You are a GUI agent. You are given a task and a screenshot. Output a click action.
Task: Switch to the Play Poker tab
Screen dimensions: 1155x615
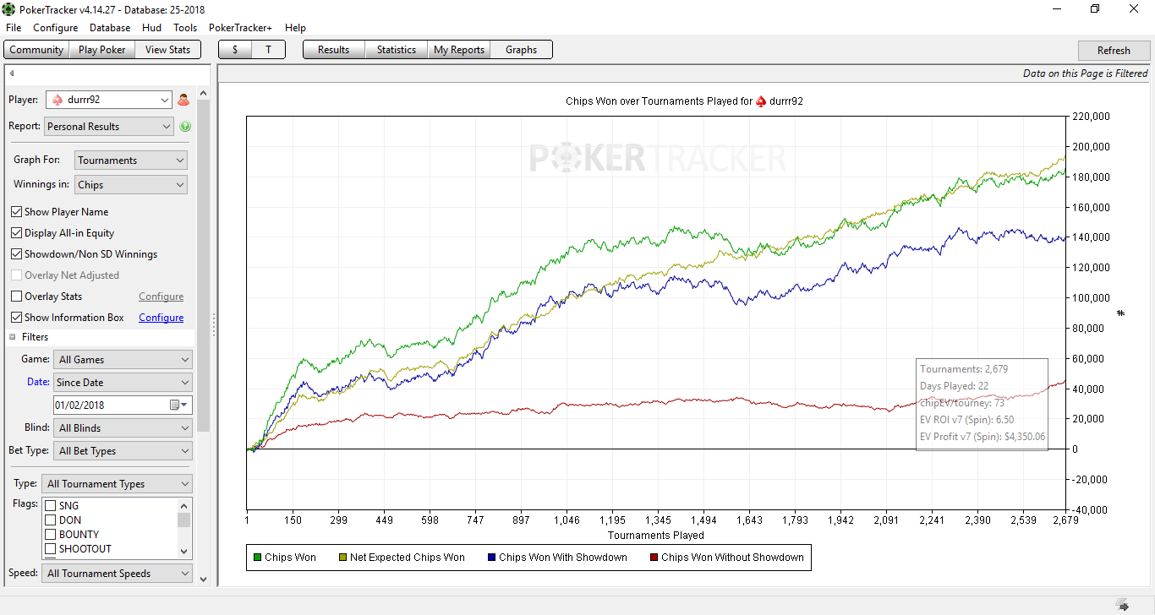tap(101, 50)
